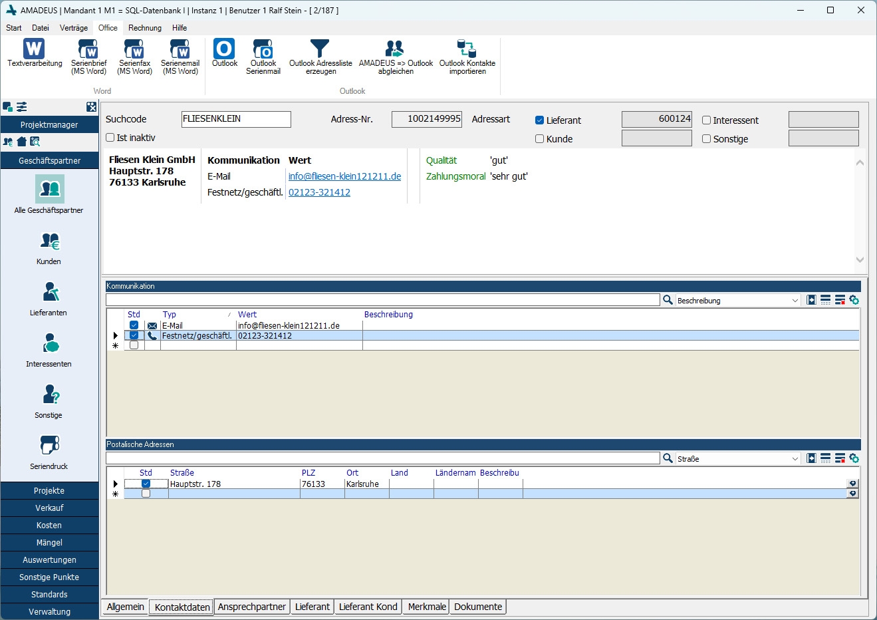Launch Serienbrief (MS Word)
This screenshot has width=877, height=620.
point(88,49)
